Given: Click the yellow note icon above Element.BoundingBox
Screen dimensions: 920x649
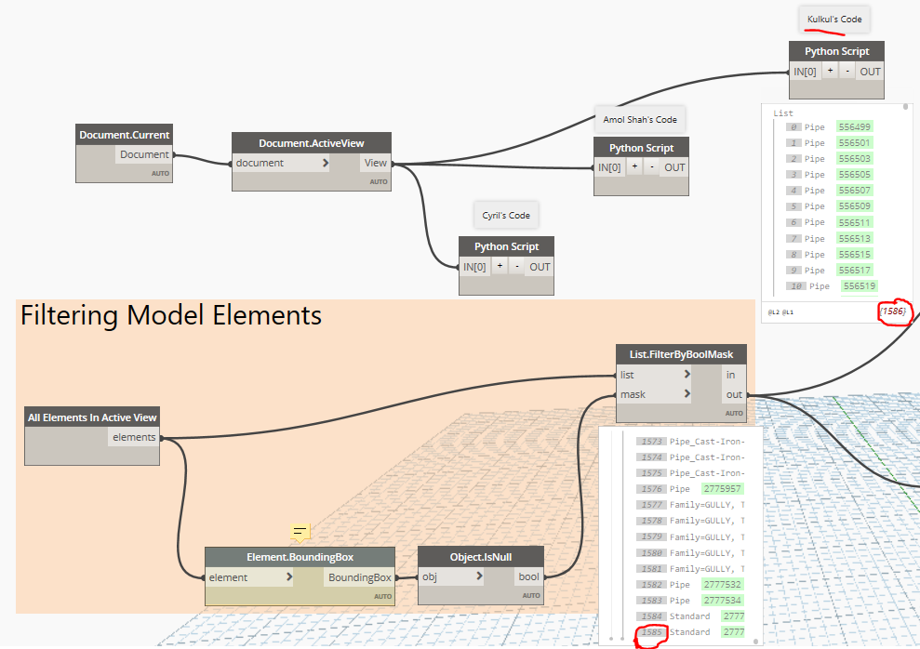Looking at the screenshot, I should (300, 532).
